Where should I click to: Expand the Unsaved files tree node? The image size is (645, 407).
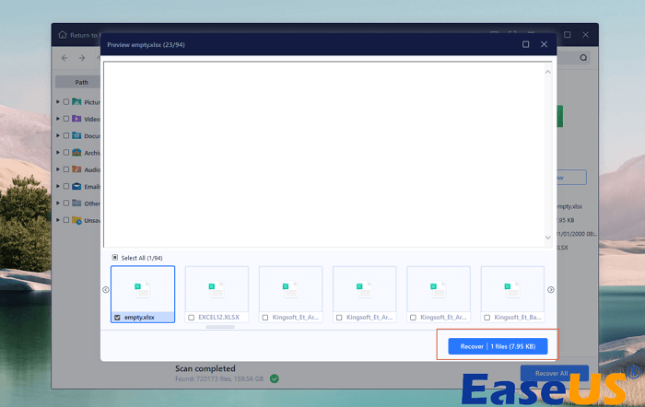(58, 219)
